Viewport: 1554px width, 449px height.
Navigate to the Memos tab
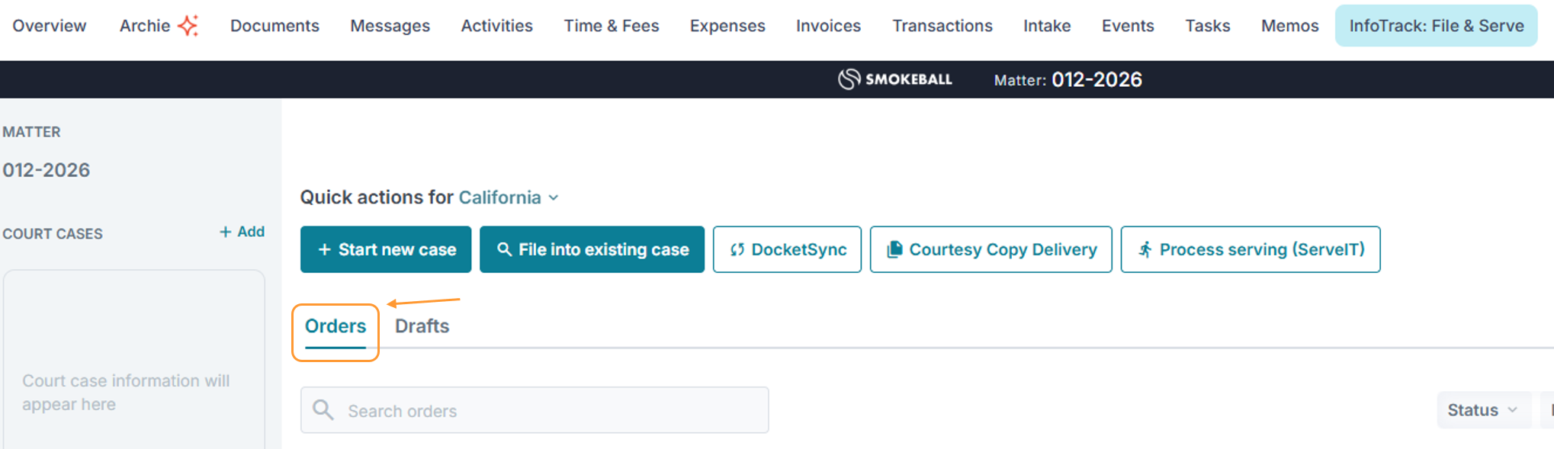1289,26
